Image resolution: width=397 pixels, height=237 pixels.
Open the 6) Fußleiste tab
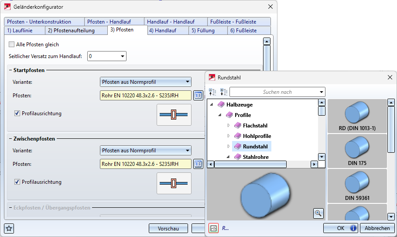(x=249, y=31)
